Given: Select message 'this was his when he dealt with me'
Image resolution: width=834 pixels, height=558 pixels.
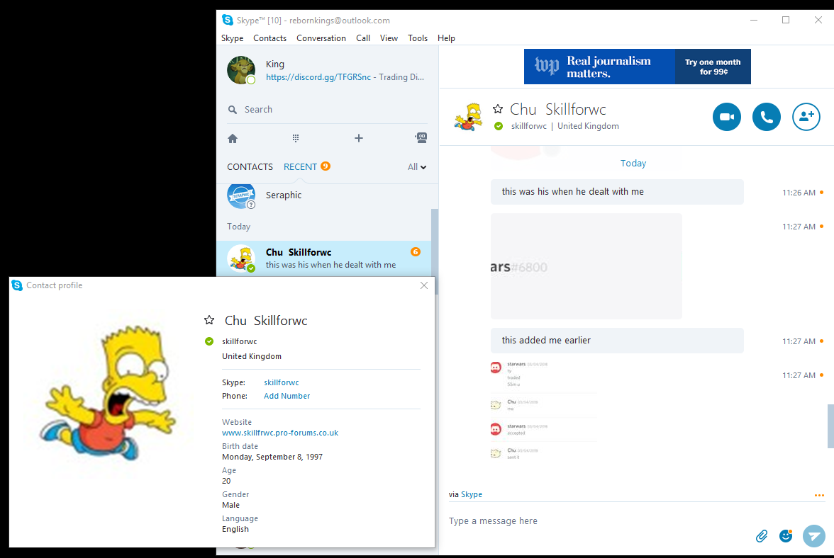Looking at the screenshot, I should 617,192.
